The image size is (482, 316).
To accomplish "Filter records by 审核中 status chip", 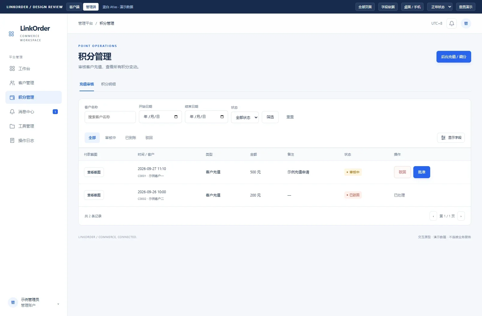I will coord(111,138).
